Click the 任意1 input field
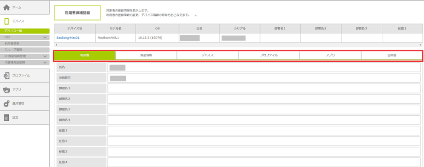This screenshot has width=424, height=167. [263, 131]
